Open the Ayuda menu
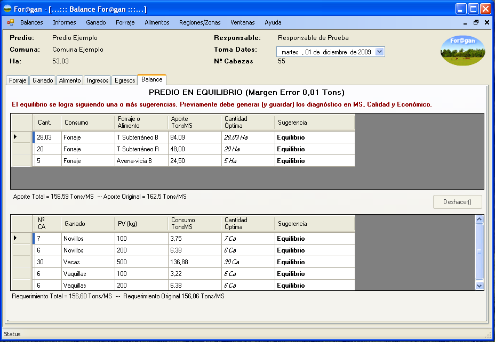Image resolution: width=495 pixels, height=342 pixels. (273, 22)
